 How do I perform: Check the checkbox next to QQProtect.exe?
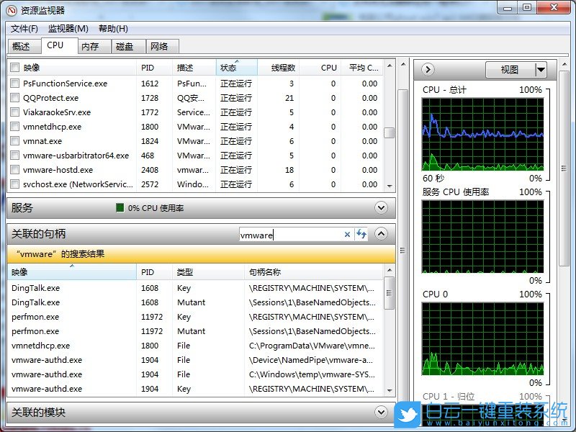(14, 98)
